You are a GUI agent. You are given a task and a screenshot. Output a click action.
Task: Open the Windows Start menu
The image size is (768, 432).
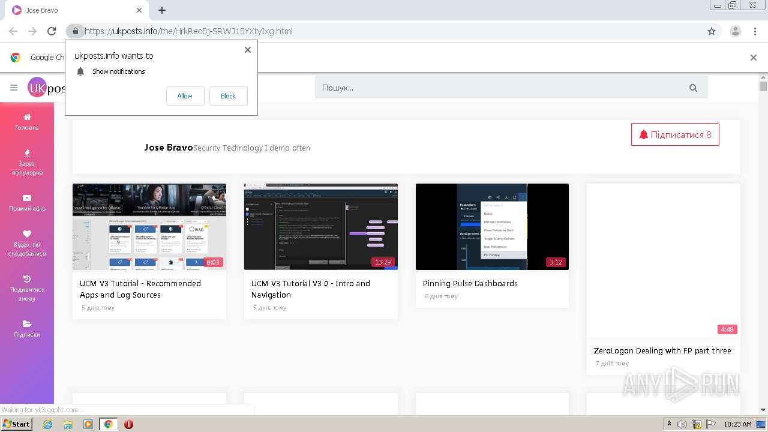pyautogui.click(x=17, y=424)
